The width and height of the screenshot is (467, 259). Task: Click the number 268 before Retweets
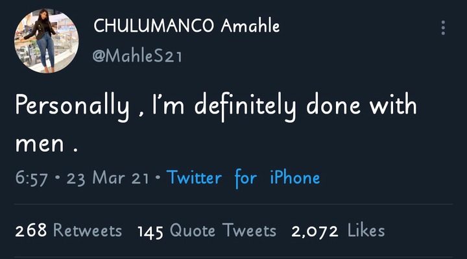coord(31,230)
